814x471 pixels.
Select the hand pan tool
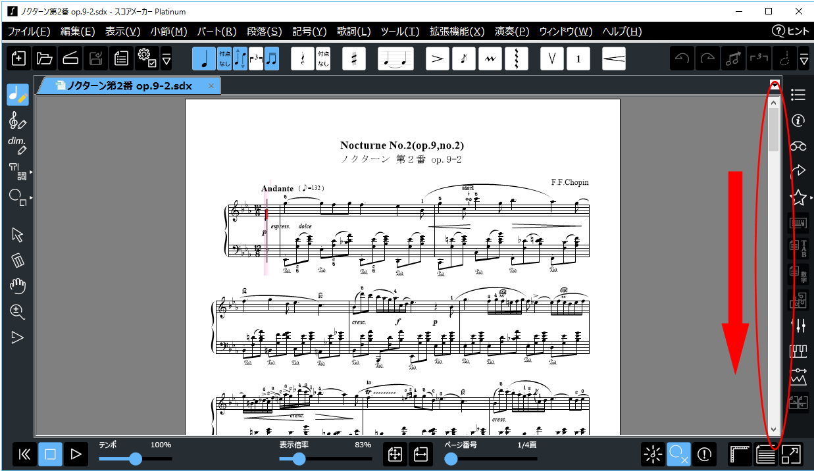(x=18, y=286)
